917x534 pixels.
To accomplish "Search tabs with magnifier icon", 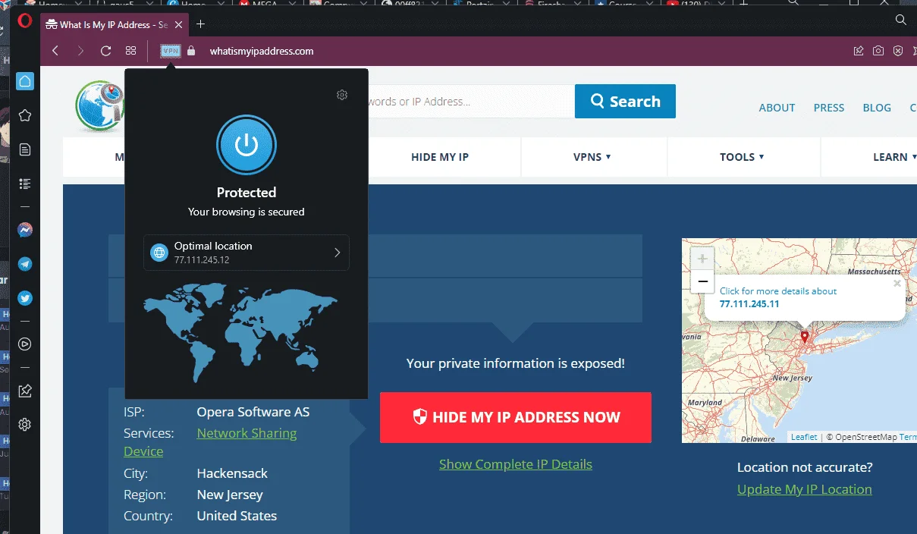I will [x=901, y=20].
